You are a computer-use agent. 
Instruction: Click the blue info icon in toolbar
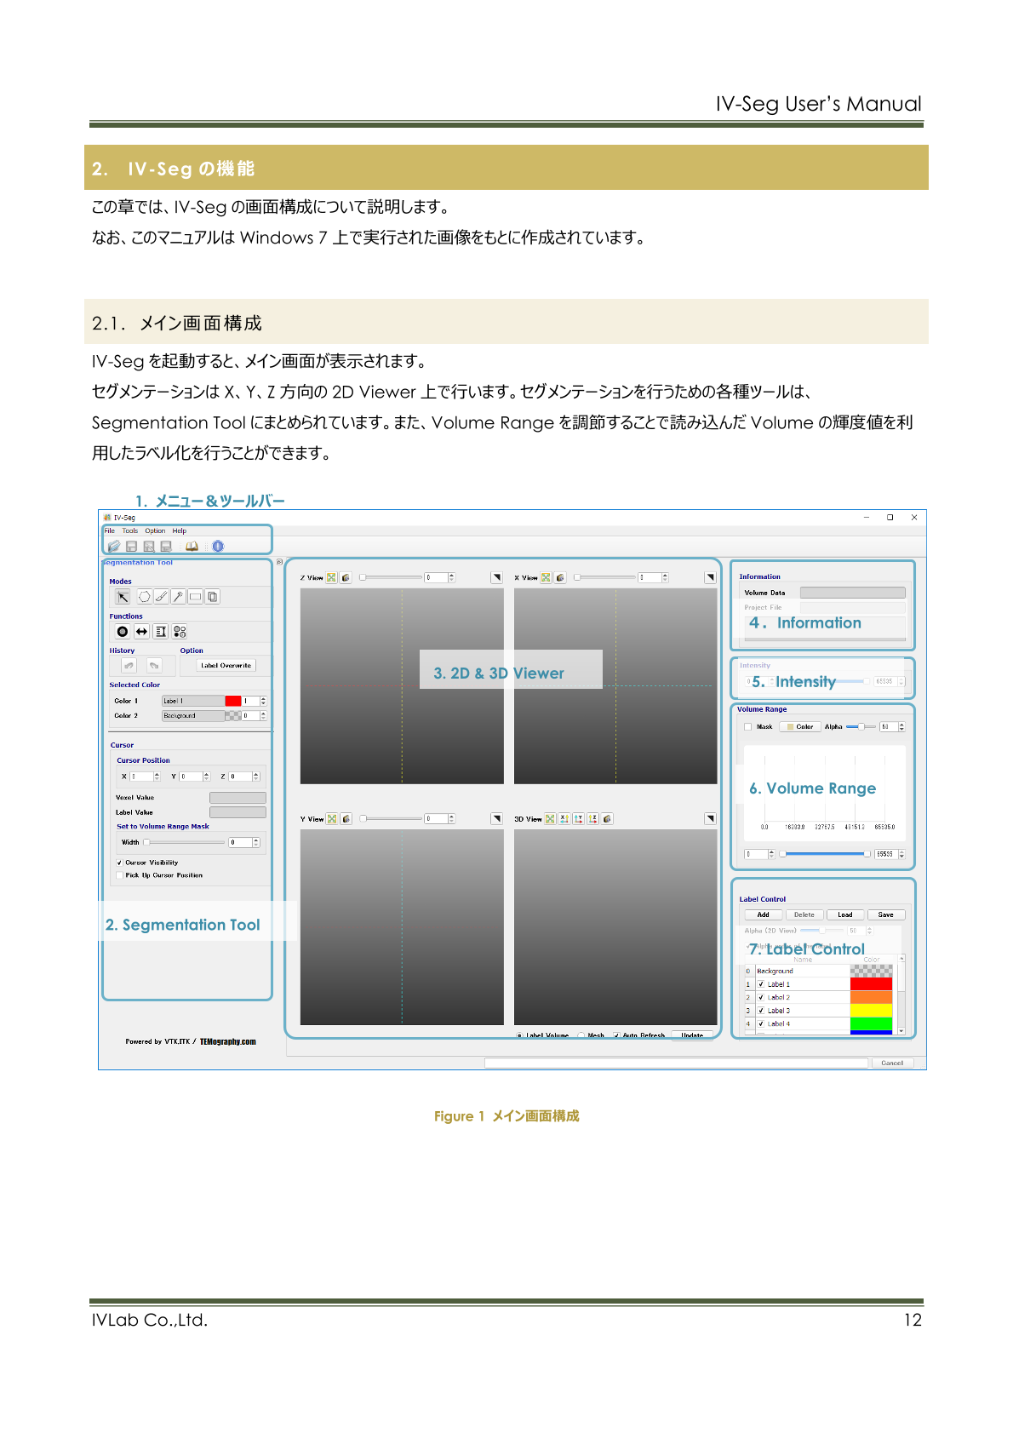tap(218, 547)
